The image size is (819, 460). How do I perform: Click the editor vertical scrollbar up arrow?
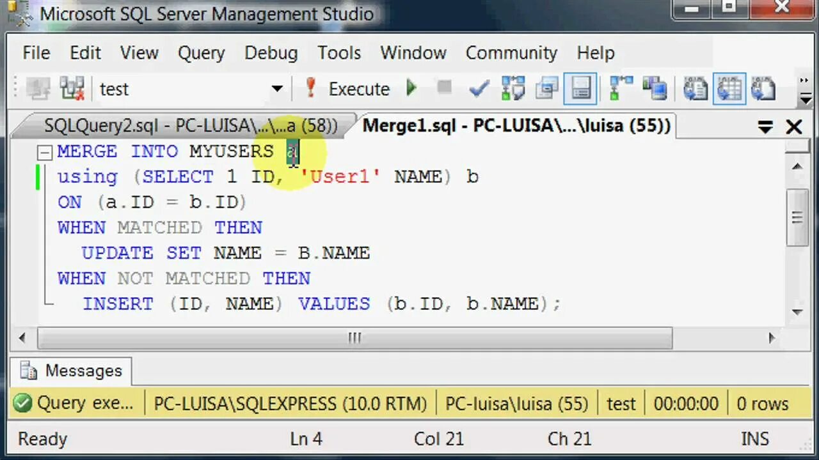coord(797,166)
